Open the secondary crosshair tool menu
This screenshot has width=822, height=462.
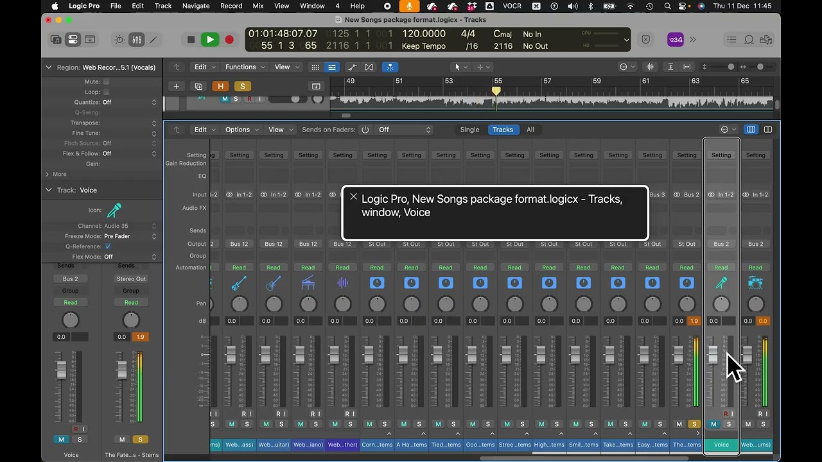483,67
